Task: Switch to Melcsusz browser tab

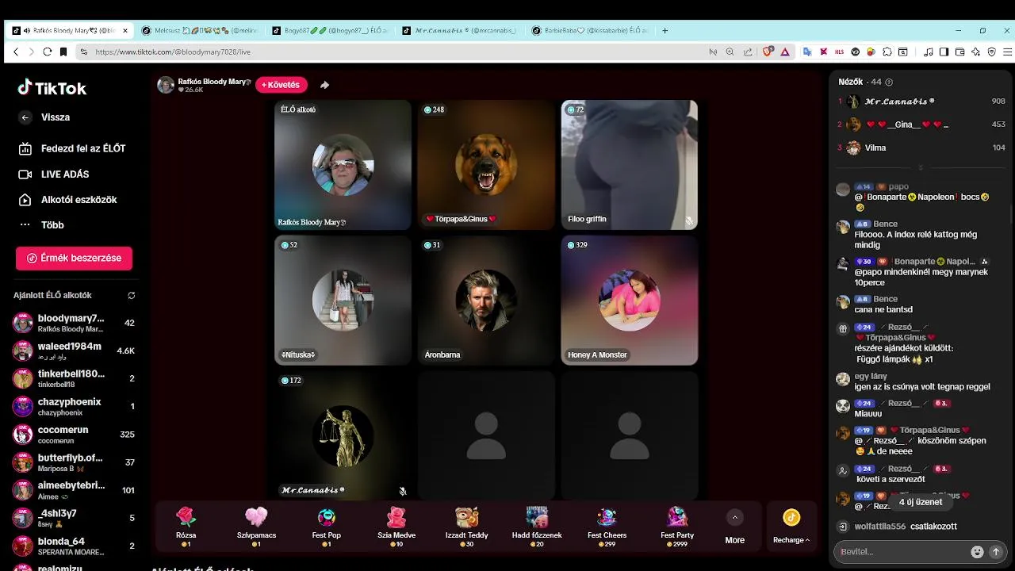Action: pos(198,31)
